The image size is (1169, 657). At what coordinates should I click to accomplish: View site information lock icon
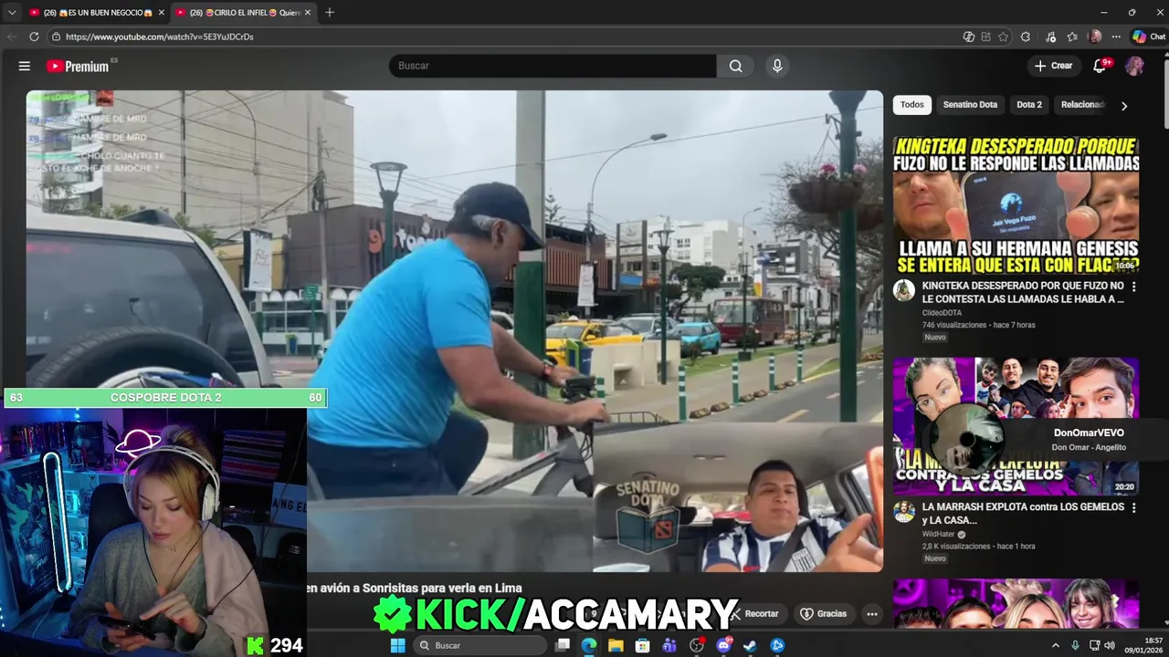[x=56, y=36]
